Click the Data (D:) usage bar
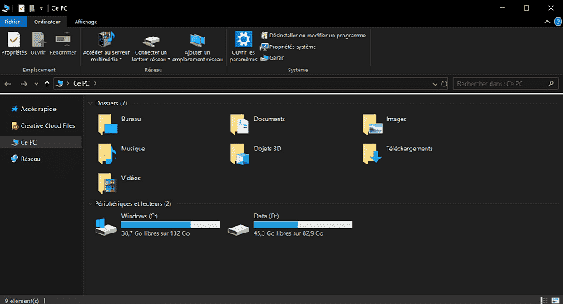 coord(303,225)
